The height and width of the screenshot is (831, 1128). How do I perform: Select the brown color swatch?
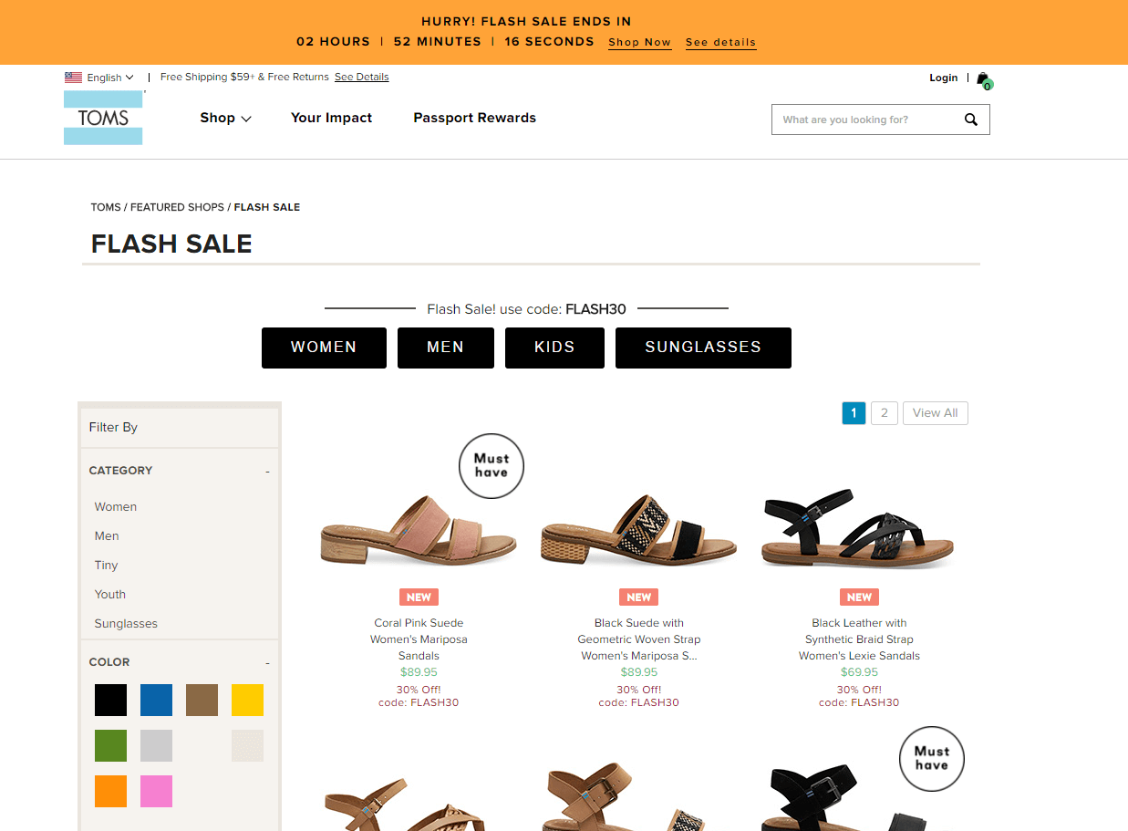202,700
